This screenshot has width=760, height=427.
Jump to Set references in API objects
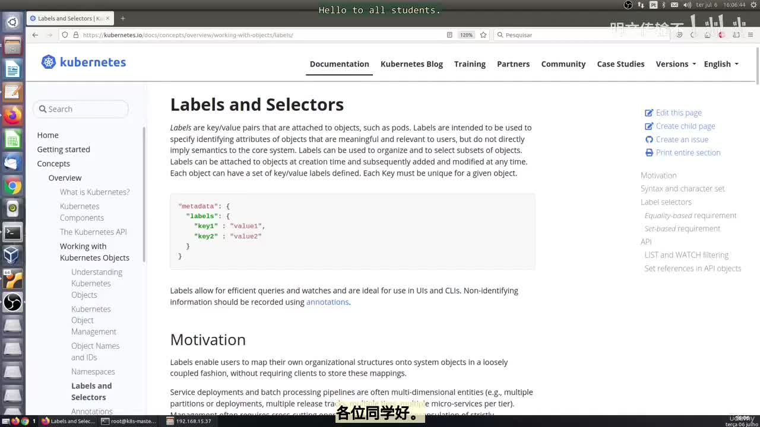point(693,269)
